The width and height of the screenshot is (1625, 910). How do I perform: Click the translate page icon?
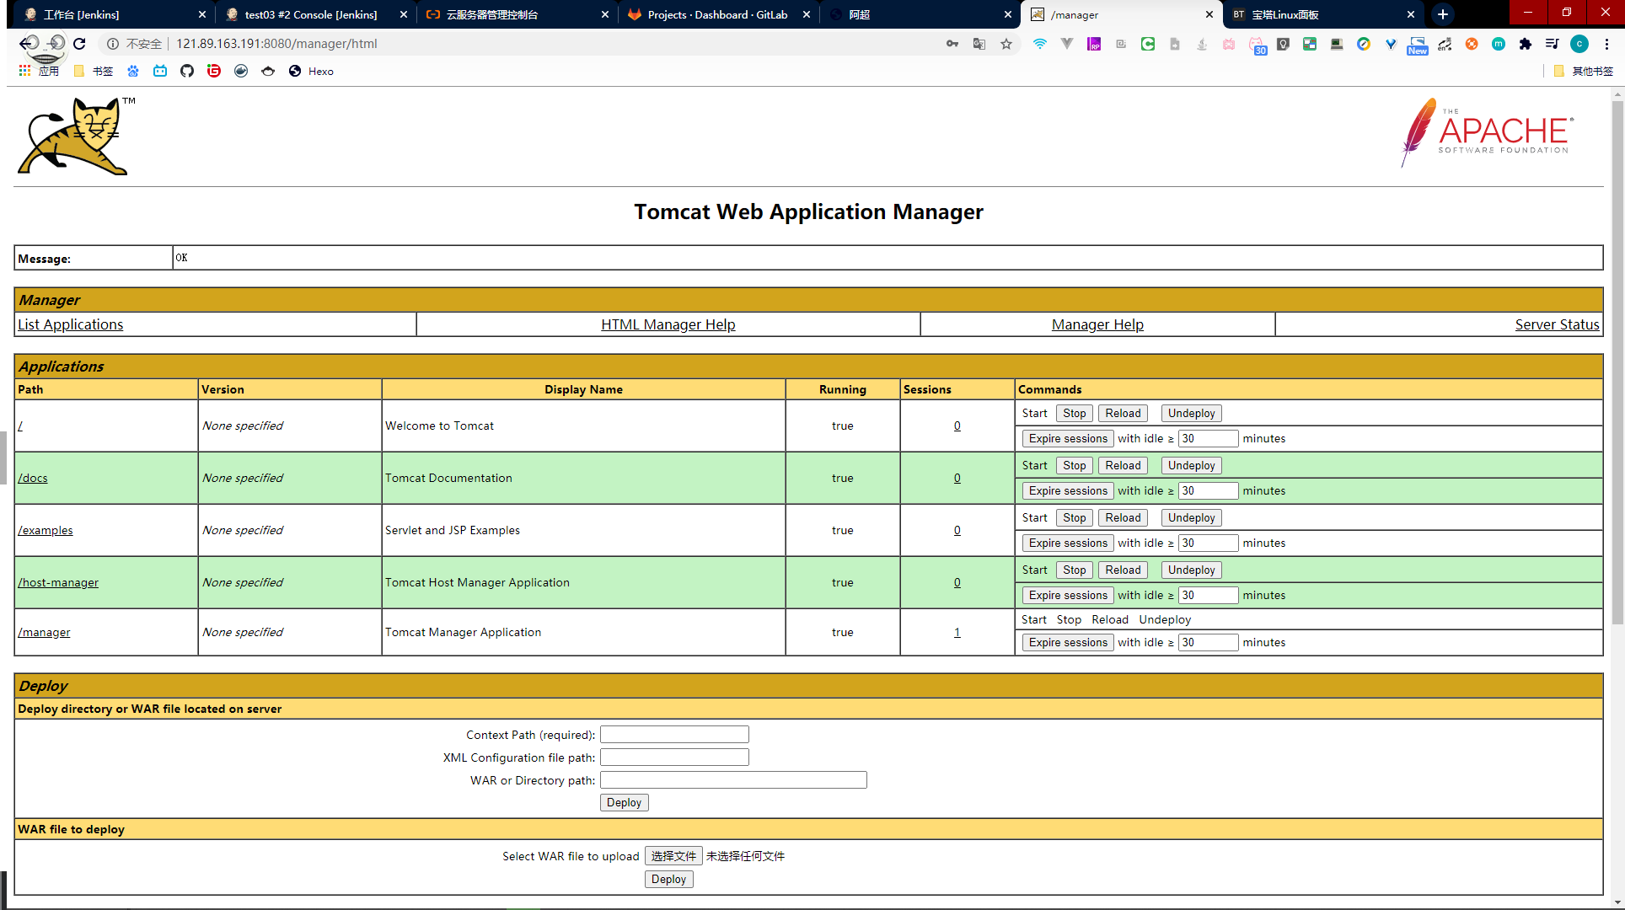[x=979, y=44]
